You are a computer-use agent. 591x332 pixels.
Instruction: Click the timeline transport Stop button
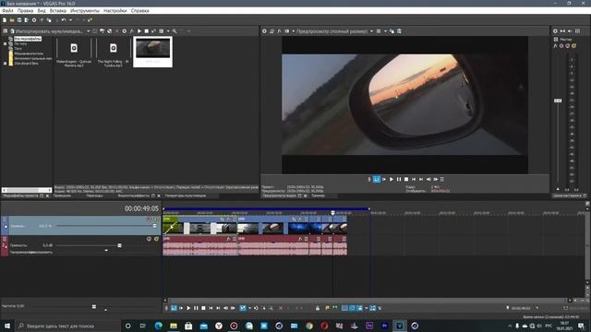[x=203, y=308]
